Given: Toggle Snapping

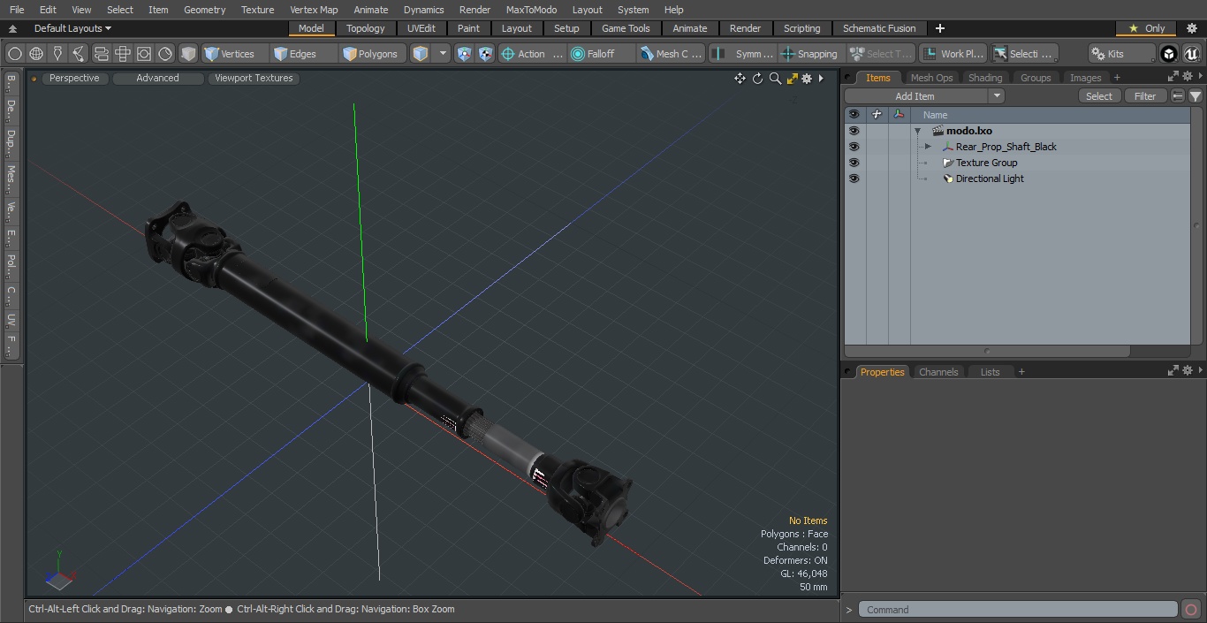Looking at the screenshot, I should (x=810, y=54).
